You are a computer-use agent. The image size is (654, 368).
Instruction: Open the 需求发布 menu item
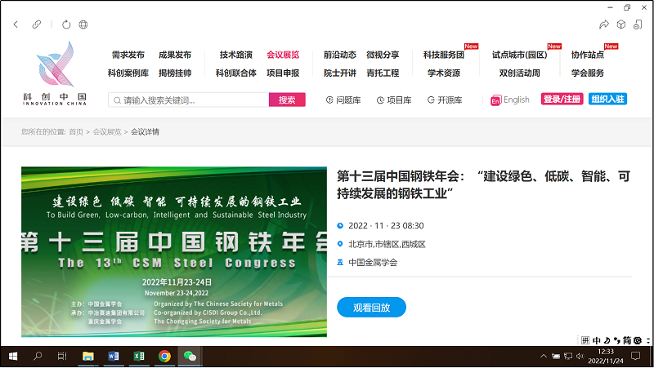tap(128, 55)
